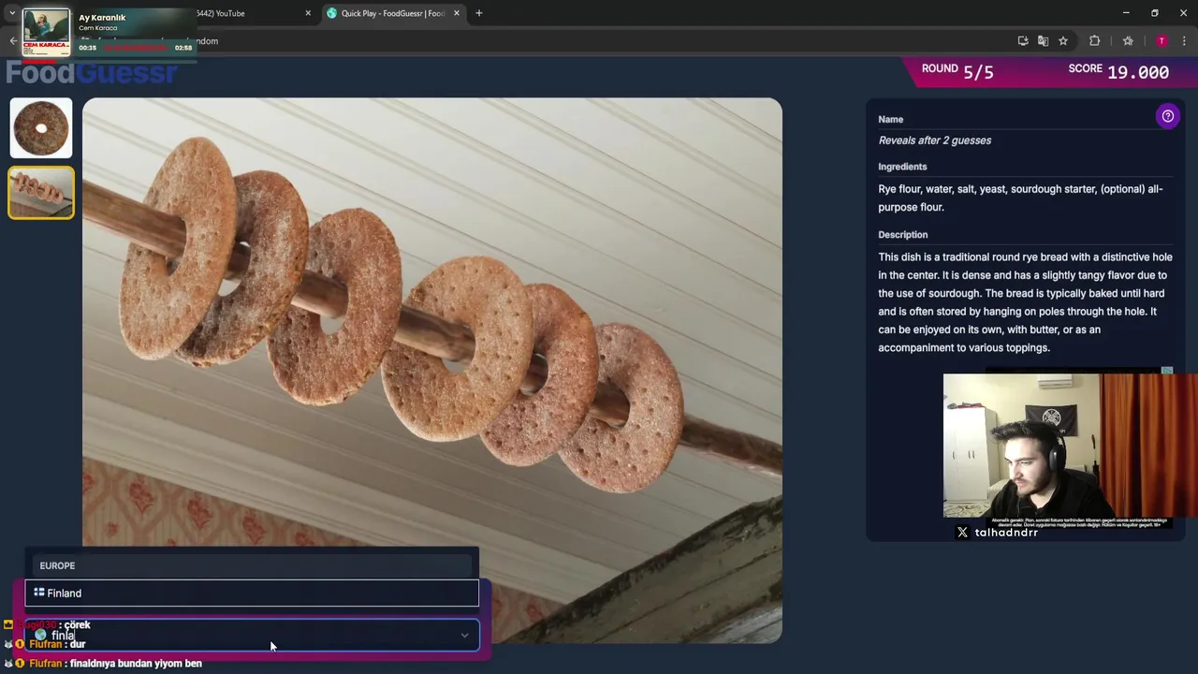Click the translate page icon

coord(1043,41)
